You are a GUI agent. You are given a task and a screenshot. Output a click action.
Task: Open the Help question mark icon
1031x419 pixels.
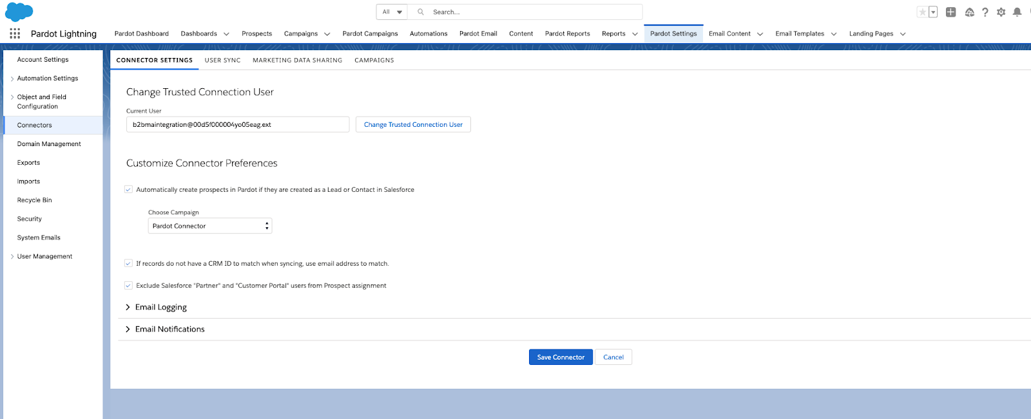[x=985, y=12]
